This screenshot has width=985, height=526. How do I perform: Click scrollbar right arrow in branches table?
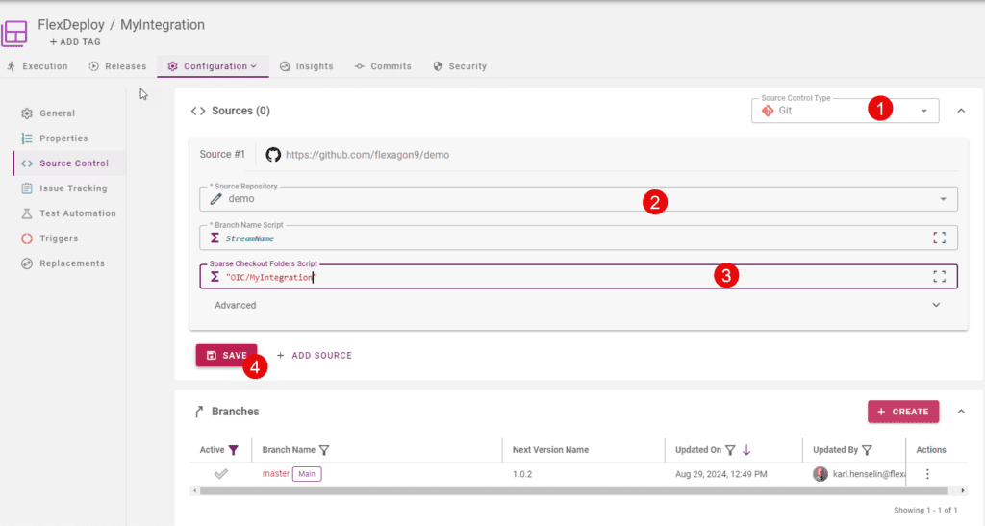coord(962,490)
